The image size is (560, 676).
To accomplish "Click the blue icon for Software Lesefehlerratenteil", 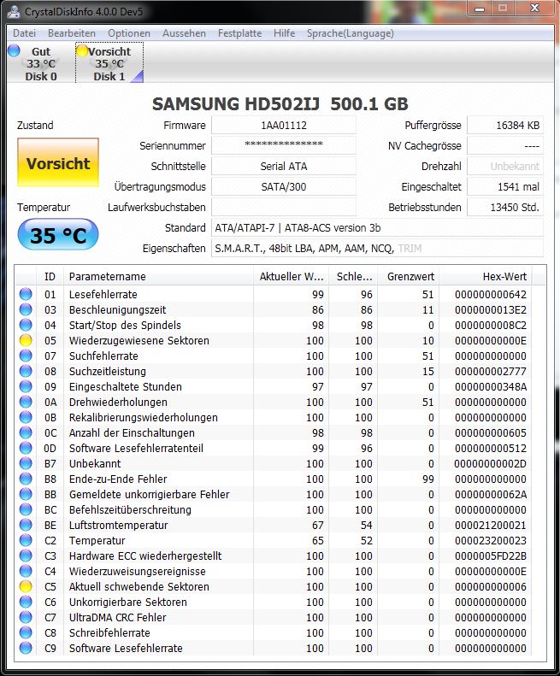I will (26, 448).
